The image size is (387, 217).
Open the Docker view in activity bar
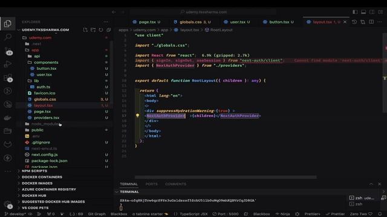[8, 118]
